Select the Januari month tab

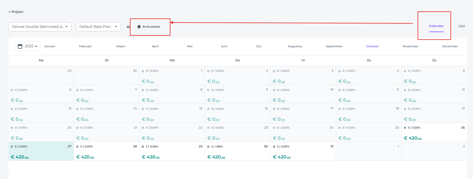pos(50,46)
